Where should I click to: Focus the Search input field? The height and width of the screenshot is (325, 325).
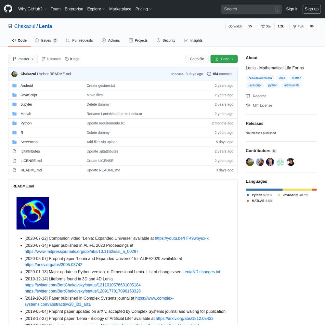[252, 9]
